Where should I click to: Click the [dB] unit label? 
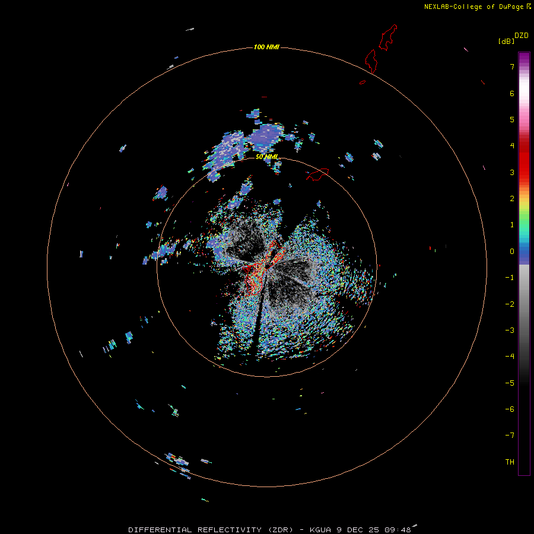507,42
